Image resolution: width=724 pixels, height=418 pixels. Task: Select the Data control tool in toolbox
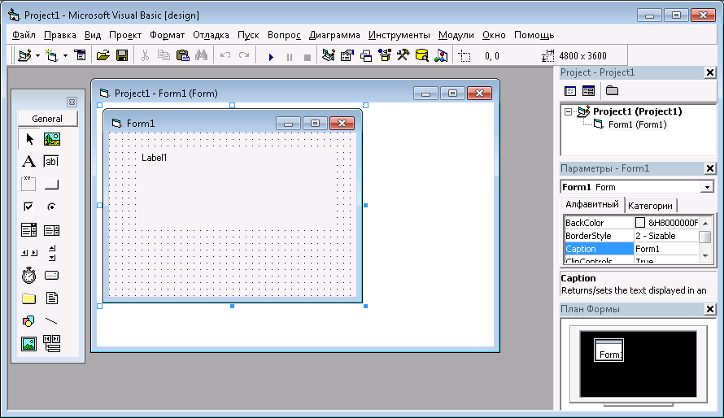(x=52, y=343)
